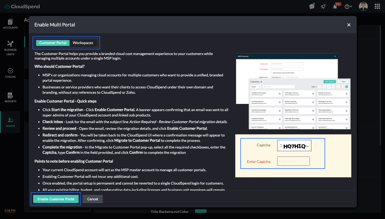Viewport: 385px width, 219px height.
Task: Open your profile avatar menu
Action: pyautogui.click(x=363, y=6)
